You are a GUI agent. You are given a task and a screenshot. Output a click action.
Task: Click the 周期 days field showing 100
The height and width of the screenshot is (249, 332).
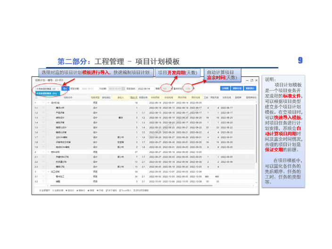pyautogui.click(x=166, y=89)
